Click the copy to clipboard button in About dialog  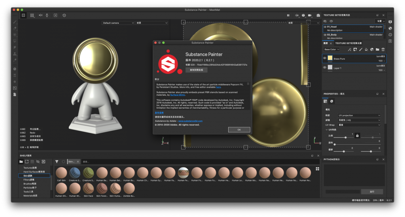click(197, 70)
